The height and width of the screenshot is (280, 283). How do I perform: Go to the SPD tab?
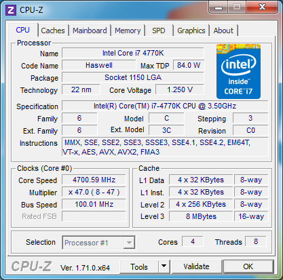tap(159, 31)
